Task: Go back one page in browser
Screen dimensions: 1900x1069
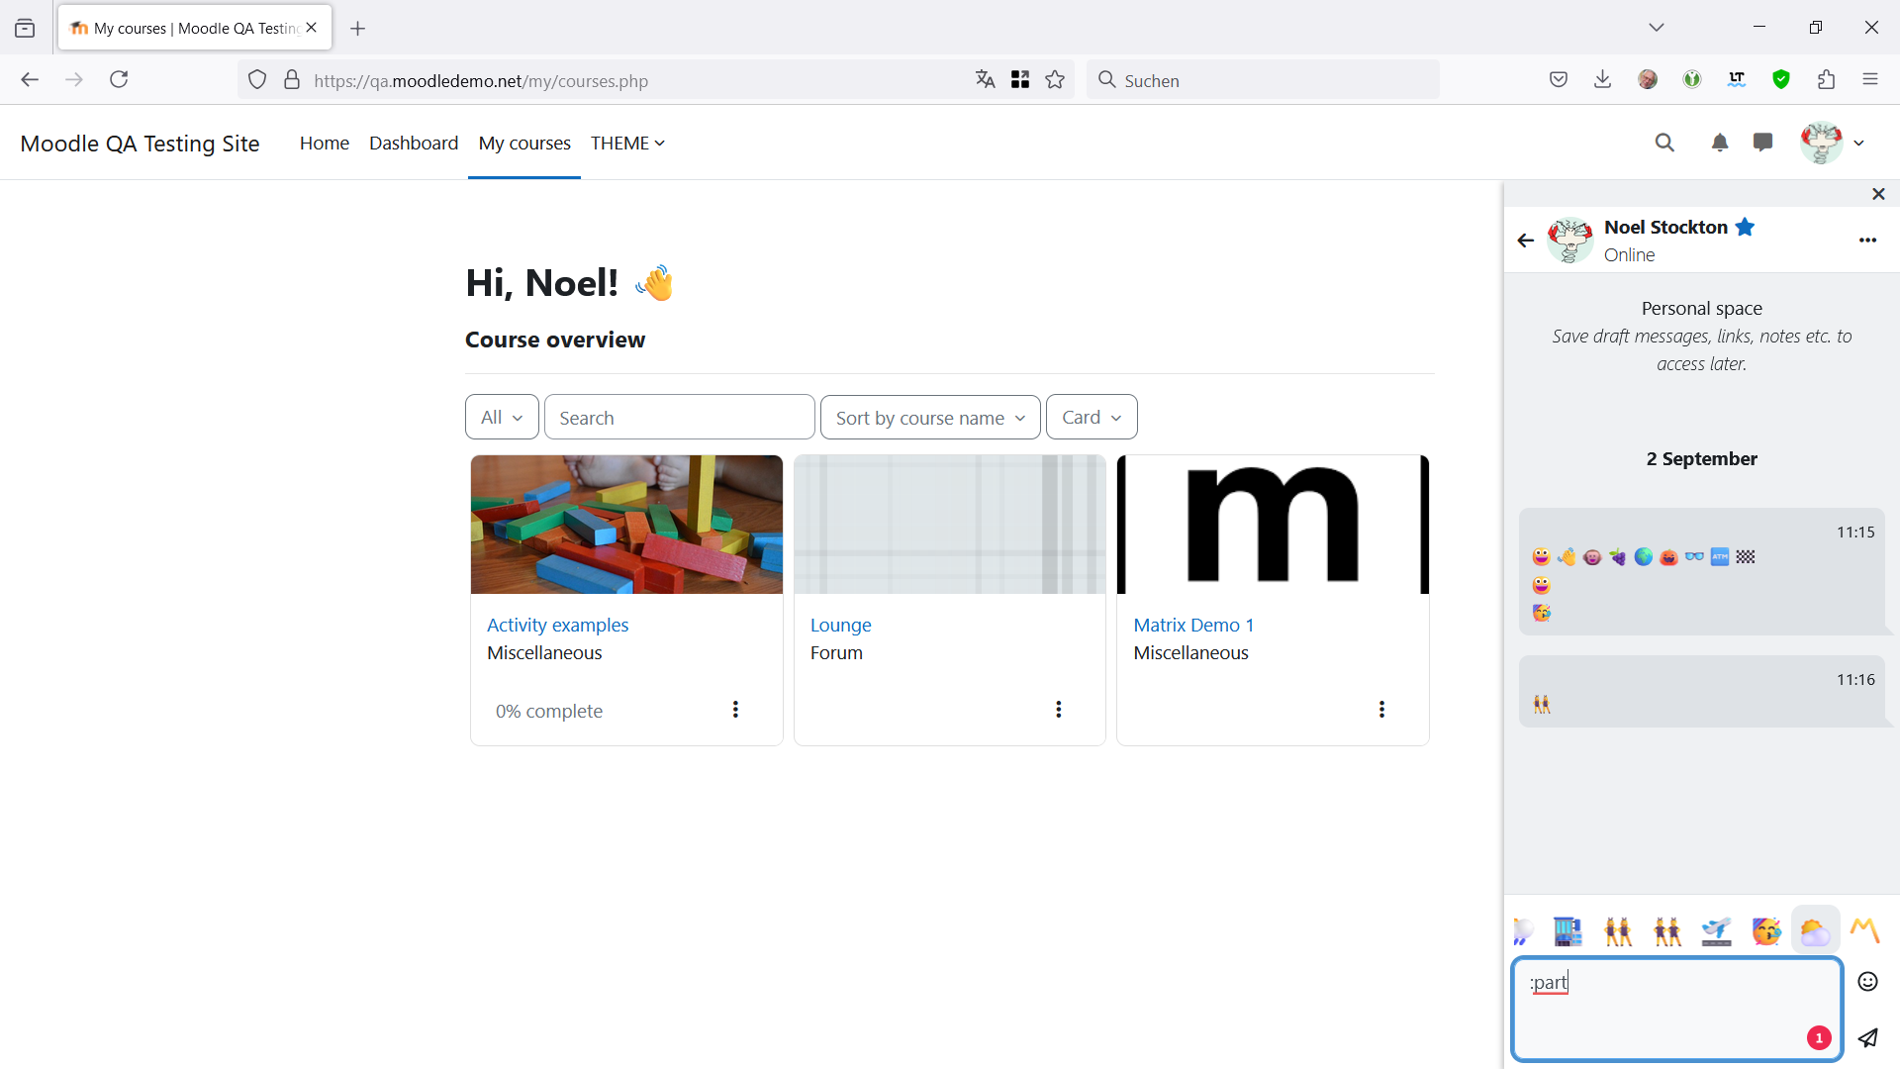Action: 30,80
